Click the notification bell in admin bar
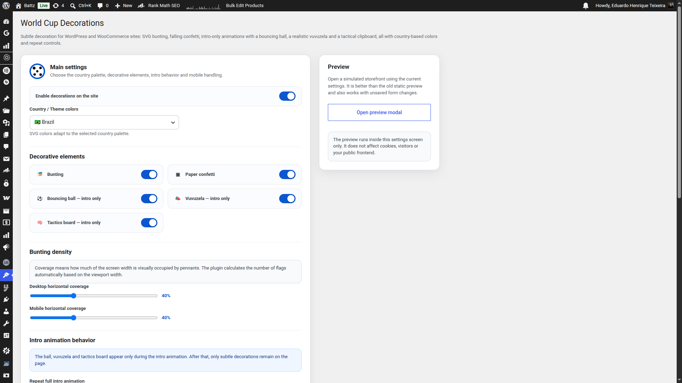 click(x=586, y=6)
